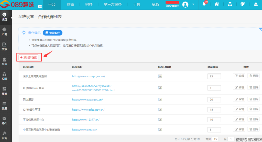Edit the 网上报警 row
262x142 pixels.
pos(239,99)
